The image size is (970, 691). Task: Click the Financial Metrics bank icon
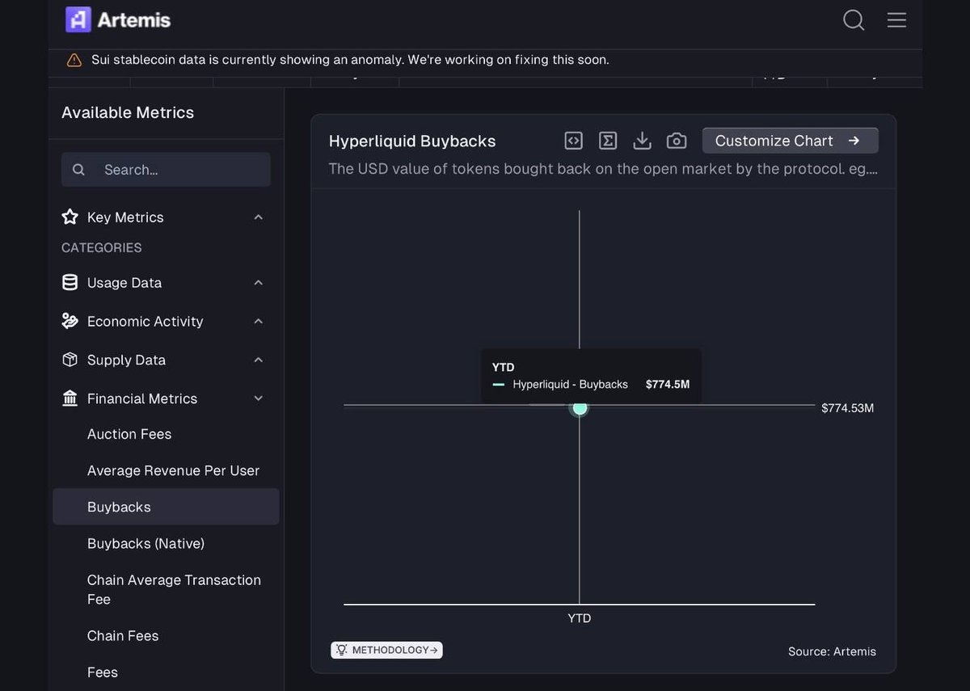(70, 398)
